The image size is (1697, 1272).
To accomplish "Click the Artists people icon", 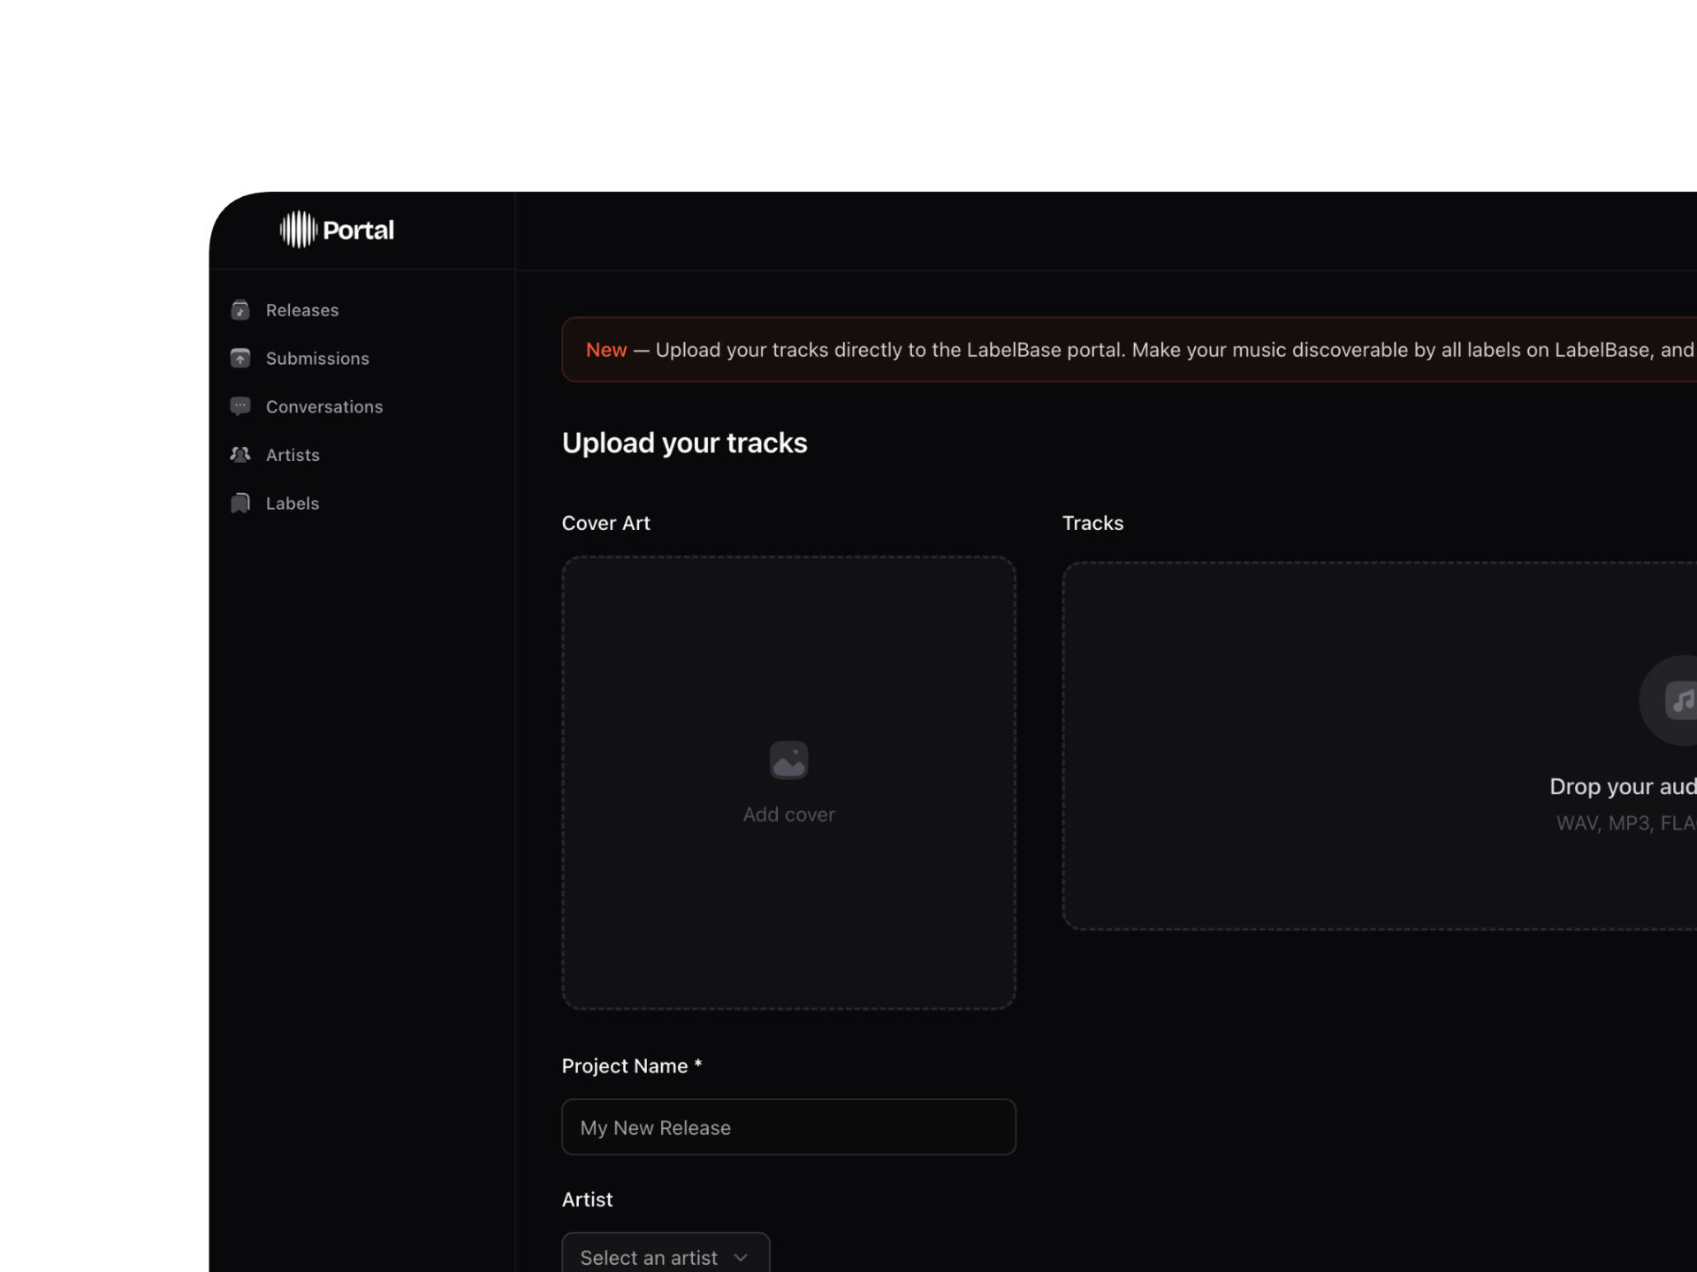I will coord(240,454).
